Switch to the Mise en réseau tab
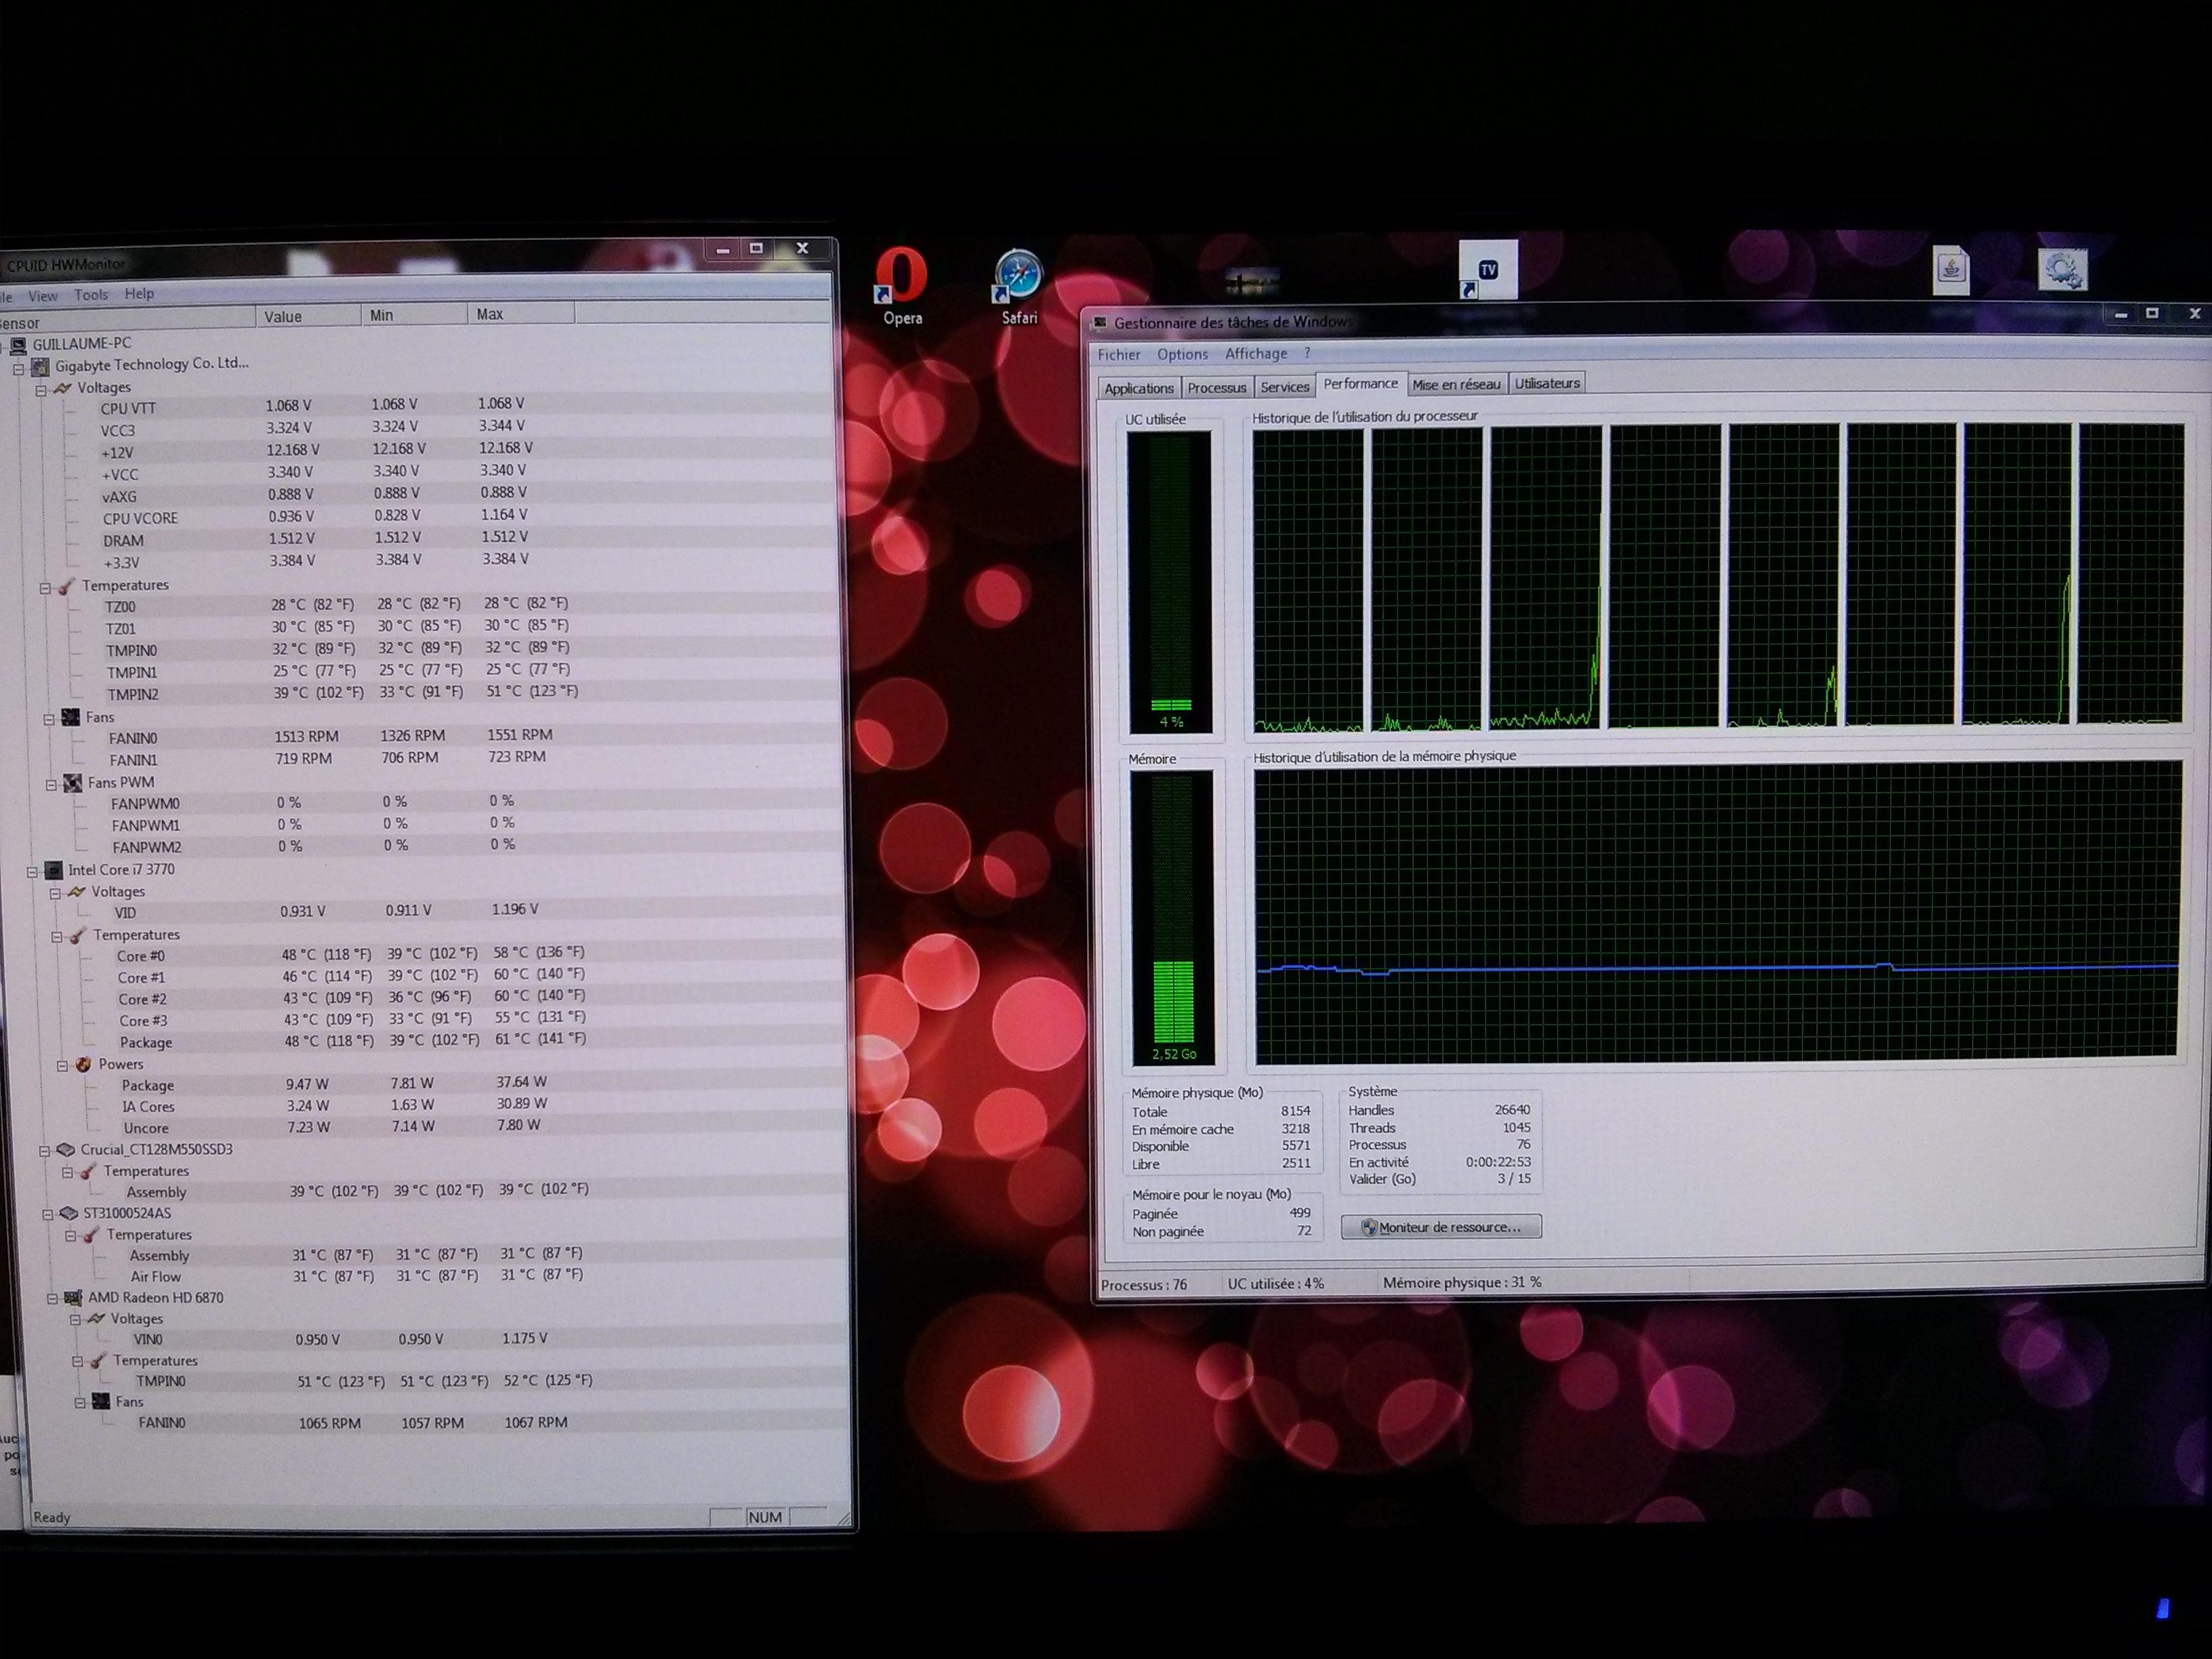 [1456, 385]
